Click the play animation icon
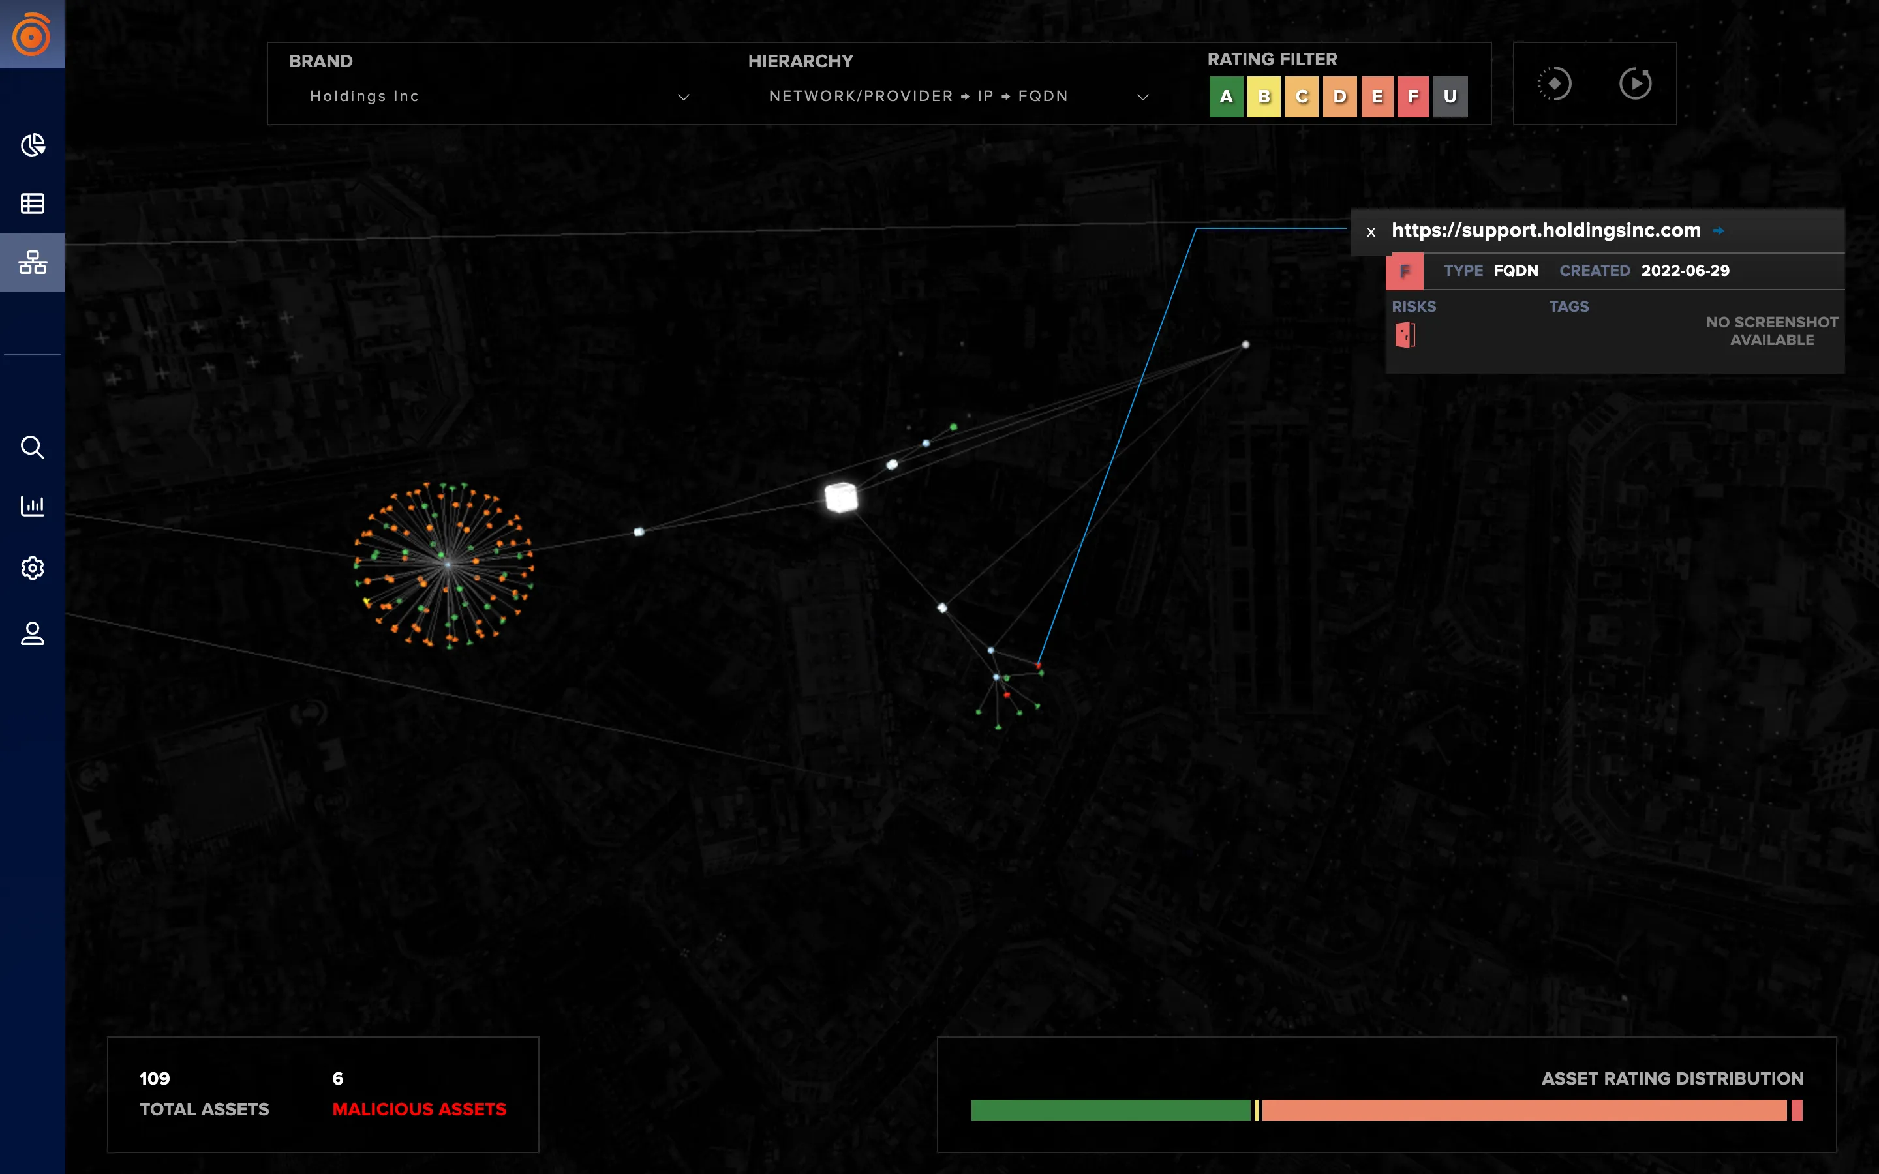The width and height of the screenshot is (1879, 1174). click(1635, 83)
